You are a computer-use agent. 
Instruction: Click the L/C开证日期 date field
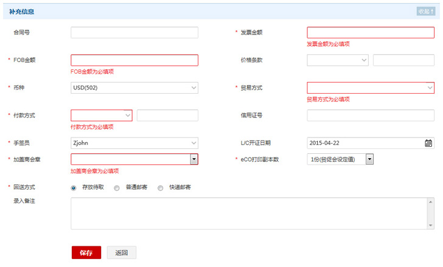click(x=364, y=144)
